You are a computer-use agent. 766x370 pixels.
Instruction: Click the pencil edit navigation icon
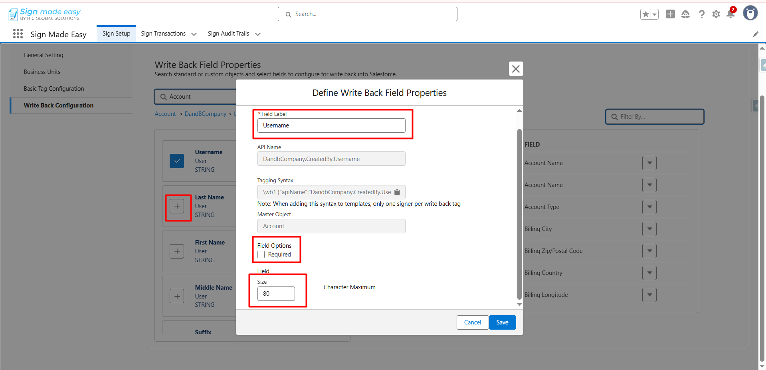pyautogui.click(x=755, y=34)
